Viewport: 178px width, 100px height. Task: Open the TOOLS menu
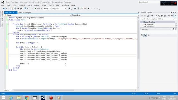[51, 5]
